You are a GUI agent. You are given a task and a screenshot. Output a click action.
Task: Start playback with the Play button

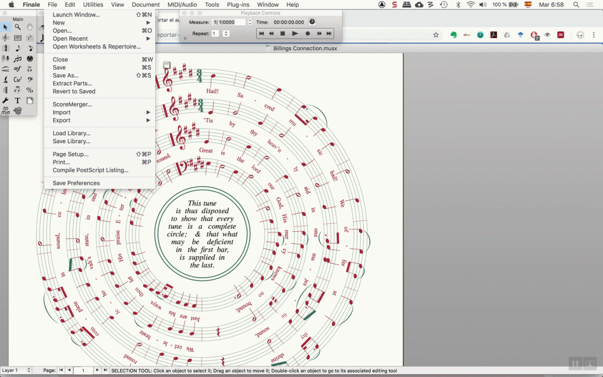[x=295, y=34]
